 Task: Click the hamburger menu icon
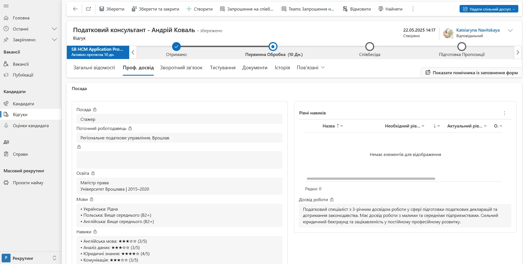click(x=6, y=6)
